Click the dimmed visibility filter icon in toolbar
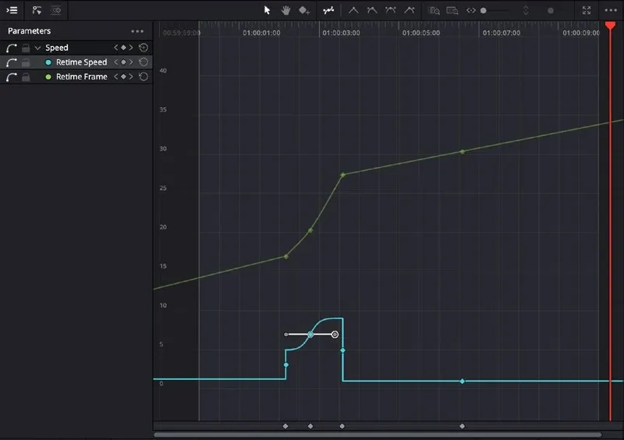The height and width of the screenshot is (440, 624). coord(56,10)
